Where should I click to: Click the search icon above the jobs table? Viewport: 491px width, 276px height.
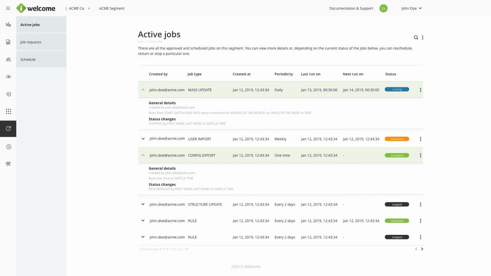click(416, 38)
